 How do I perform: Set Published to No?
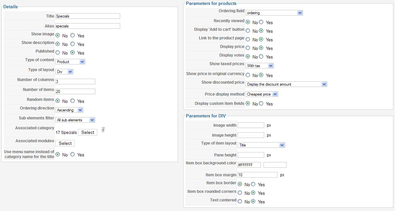click(x=58, y=53)
